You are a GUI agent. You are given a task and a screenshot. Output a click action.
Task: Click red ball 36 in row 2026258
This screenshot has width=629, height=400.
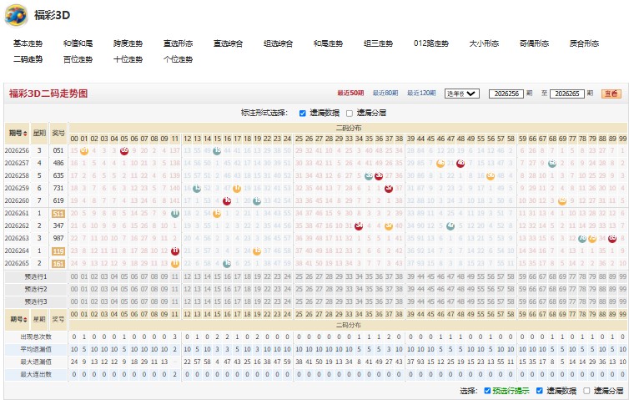click(x=379, y=176)
